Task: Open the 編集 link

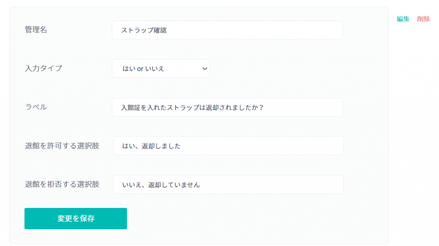Action: click(x=403, y=19)
